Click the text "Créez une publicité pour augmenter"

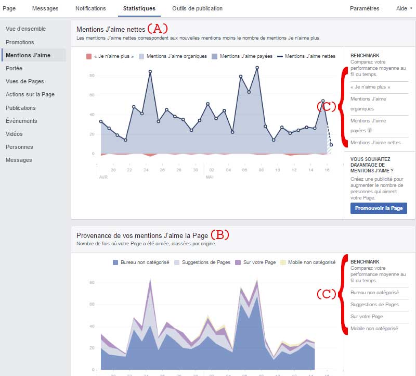376,189
